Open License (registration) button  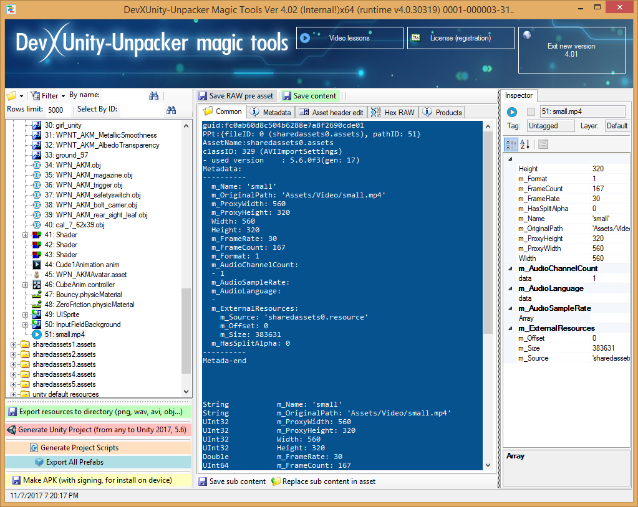tap(461, 38)
